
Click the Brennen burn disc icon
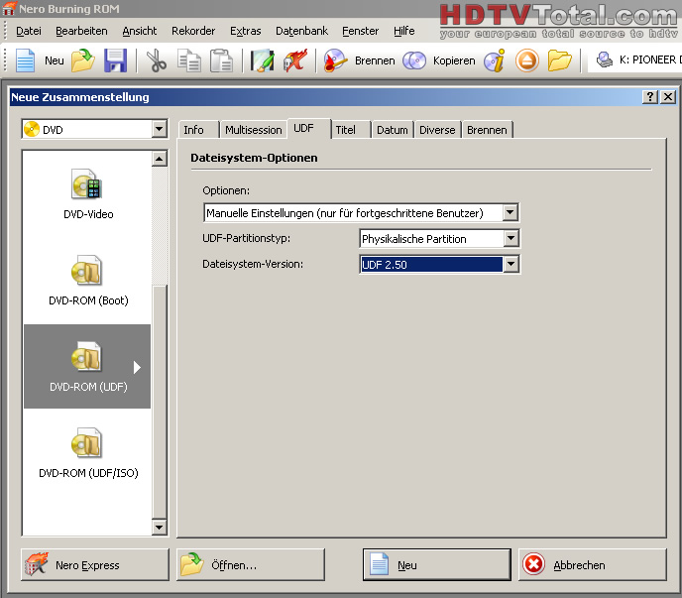pyautogui.click(x=336, y=60)
